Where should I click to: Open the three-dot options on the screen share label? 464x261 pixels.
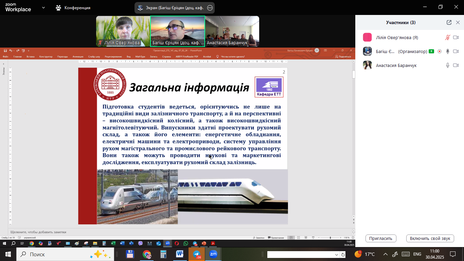pyautogui.click(x=210, y=8)
